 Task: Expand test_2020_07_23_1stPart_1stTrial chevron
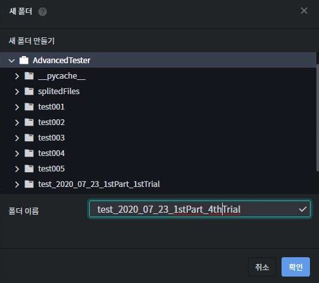tap(17, 184)
